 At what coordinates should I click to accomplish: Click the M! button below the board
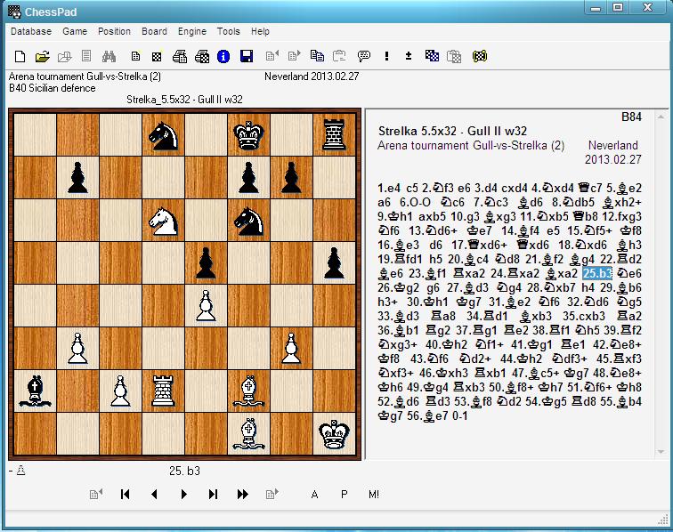tap(373, 495)
